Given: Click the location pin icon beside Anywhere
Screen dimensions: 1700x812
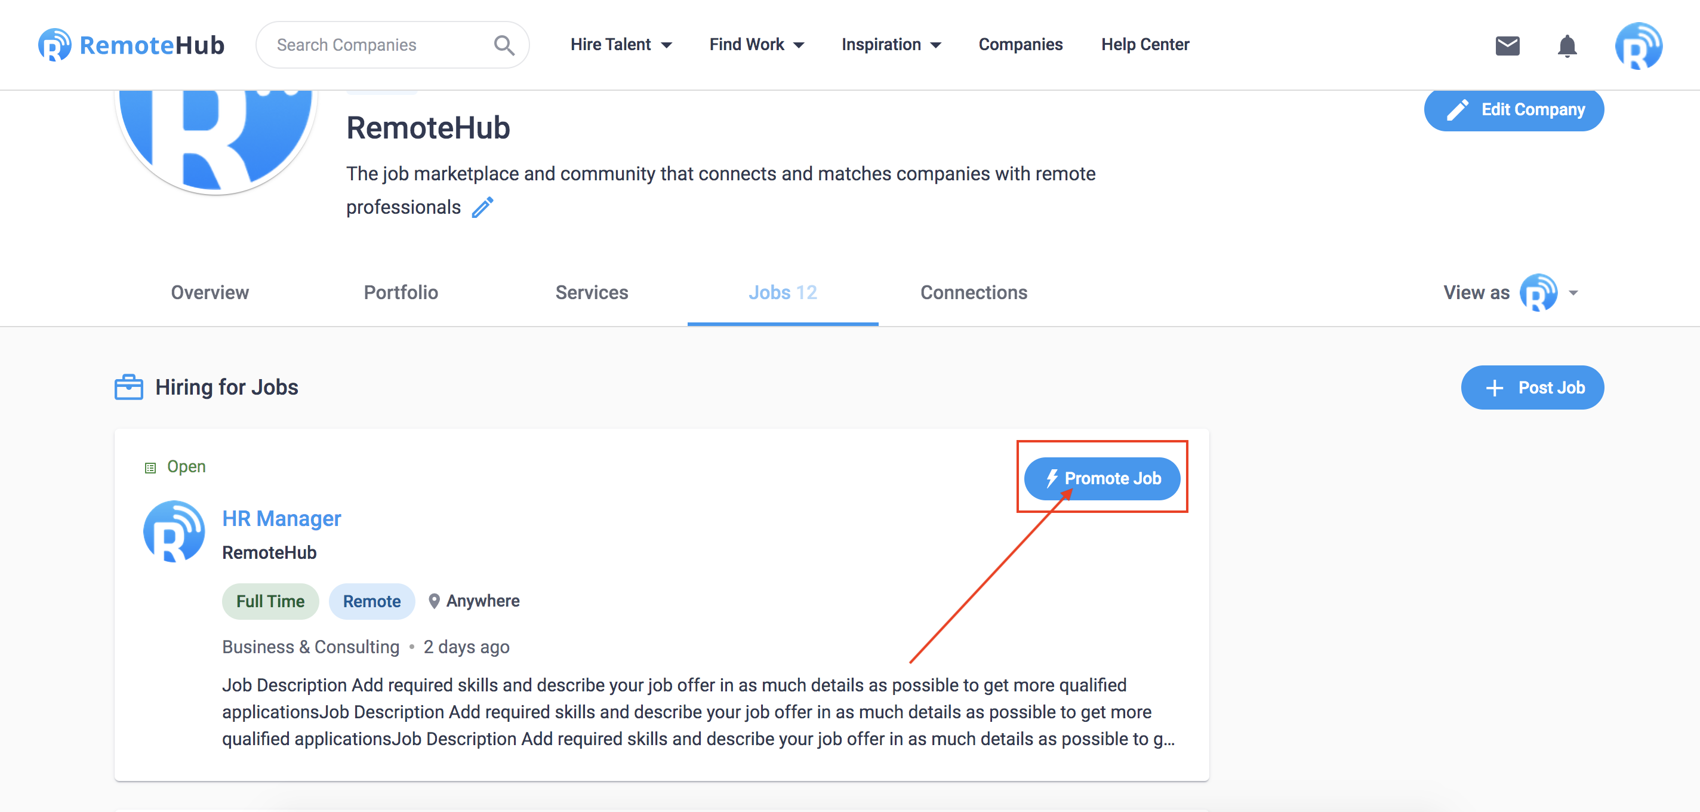Looking at the screenshot, I should [433, 601].
